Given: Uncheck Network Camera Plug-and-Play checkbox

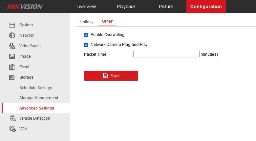Looking at the screenshot, I should tap(86, 45).
